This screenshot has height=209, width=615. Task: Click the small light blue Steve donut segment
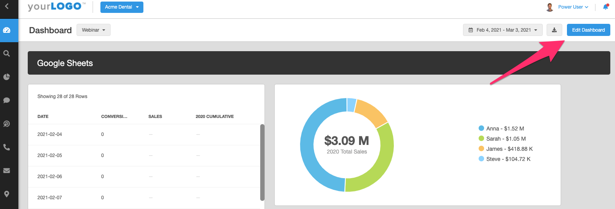pyautogui.click(x=351, y=105)
